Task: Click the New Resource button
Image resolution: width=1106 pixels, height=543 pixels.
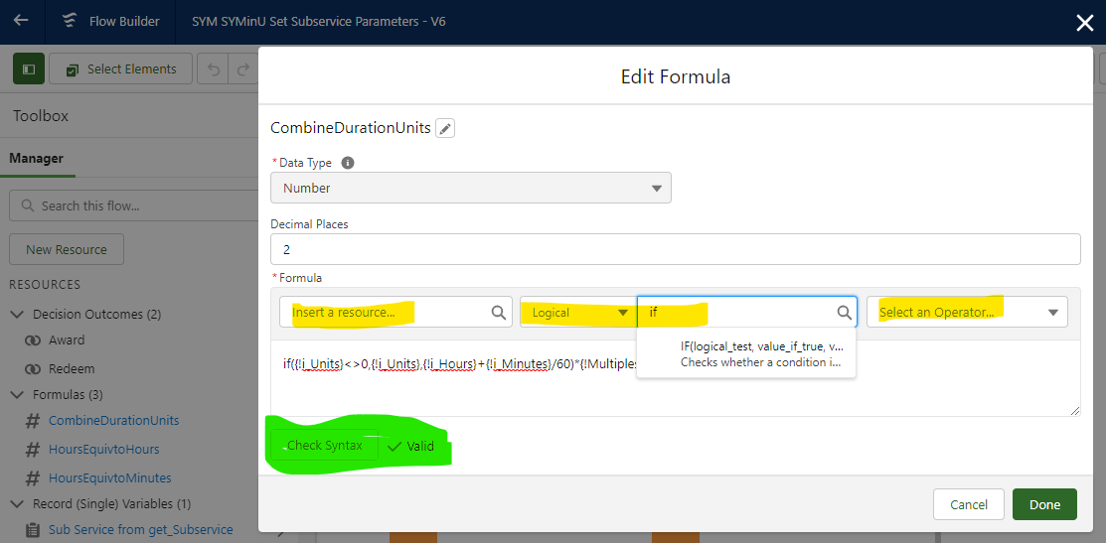Action: [67, 249]
